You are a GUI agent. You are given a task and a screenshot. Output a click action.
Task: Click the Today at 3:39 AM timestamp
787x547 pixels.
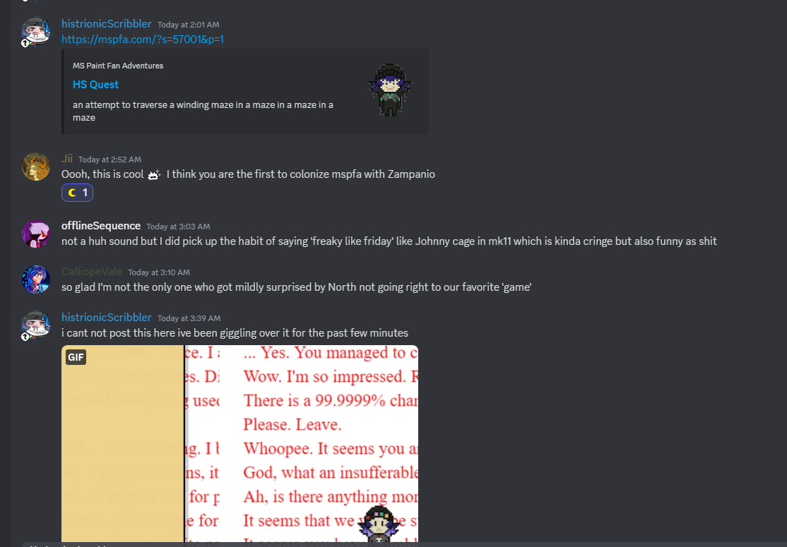(189, 318)
